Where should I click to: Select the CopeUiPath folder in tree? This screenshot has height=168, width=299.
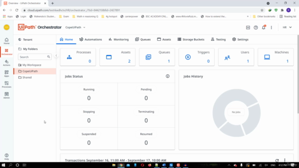tap(35, 71)
